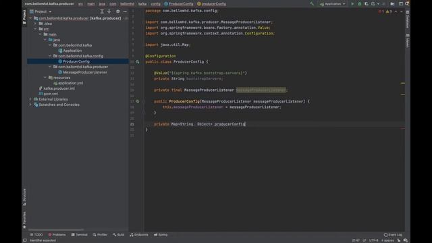Screen dimensions: 432x243
Task: Start debugging with the green bug icon
Action: click(x=360, y=4)
